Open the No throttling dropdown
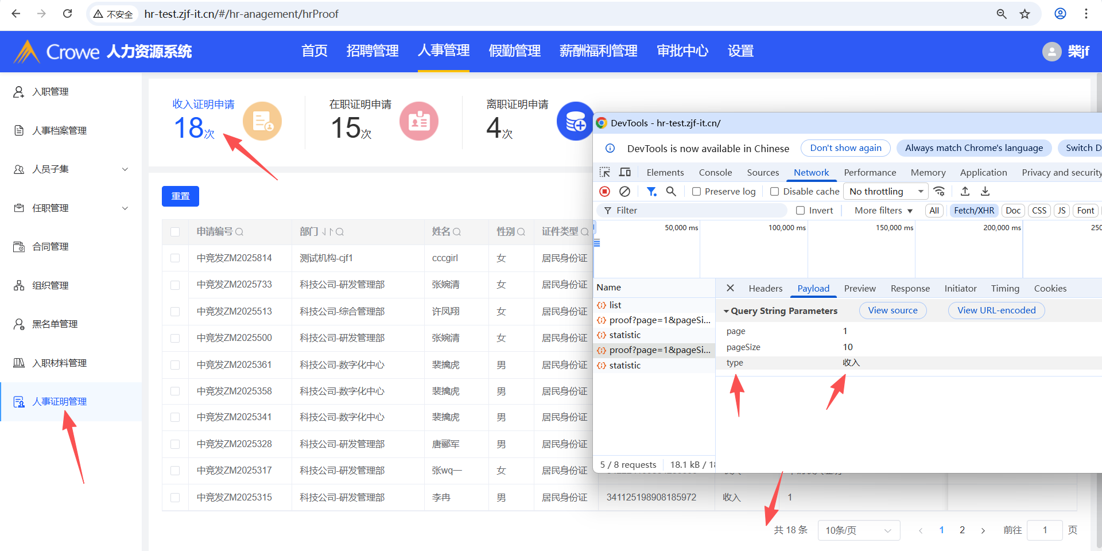The width and height of the screenshot is (1102, 551). (886, 192)
